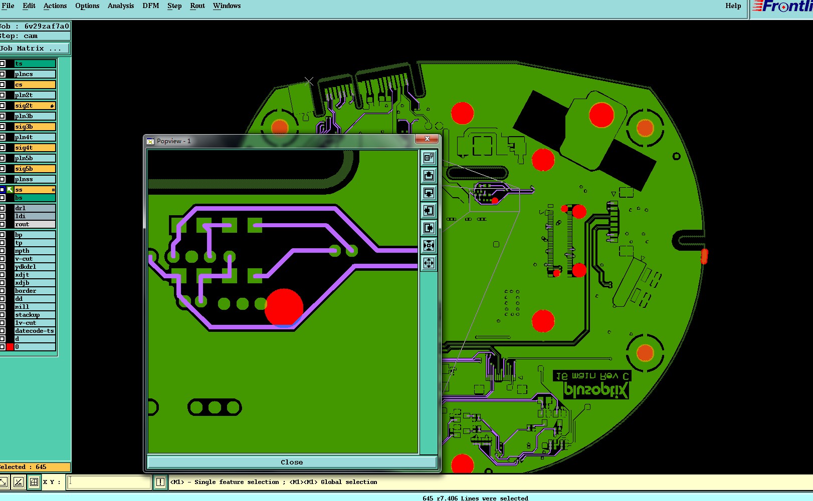This screenshot has width=813, height=501.
Task: Select the sig4t layer name
Action: (35, 148)
